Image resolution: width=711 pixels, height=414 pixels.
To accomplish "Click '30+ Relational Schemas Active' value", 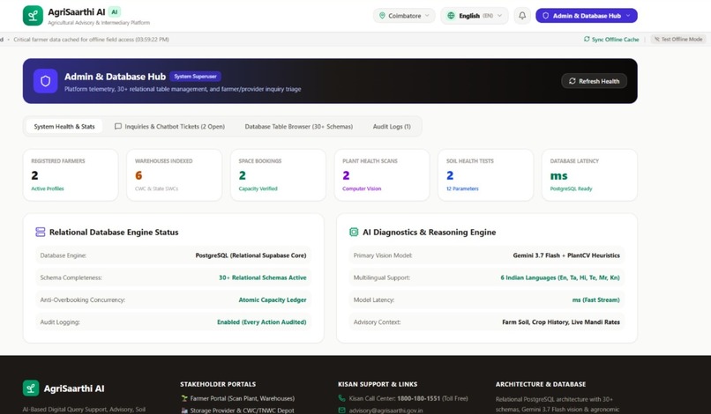I will coord(263,277).
